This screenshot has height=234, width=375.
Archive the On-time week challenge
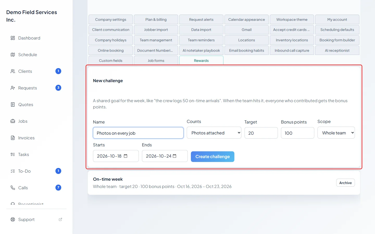coord(346,183)
